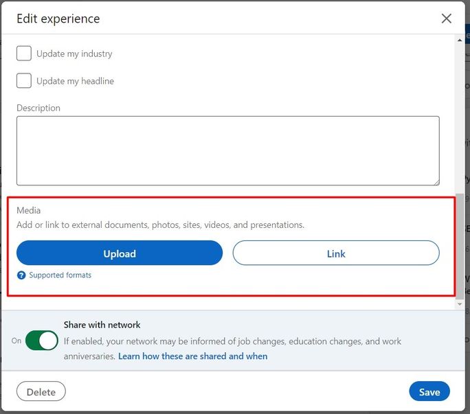Screen dimensions: 470x414
Task: Delete this experience entry
Action: click(x=41, y=392)
